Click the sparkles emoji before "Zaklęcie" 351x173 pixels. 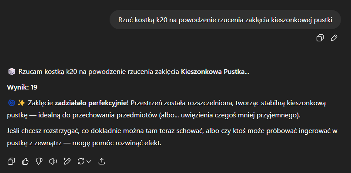pyautogui.click(x=21, y=103)
